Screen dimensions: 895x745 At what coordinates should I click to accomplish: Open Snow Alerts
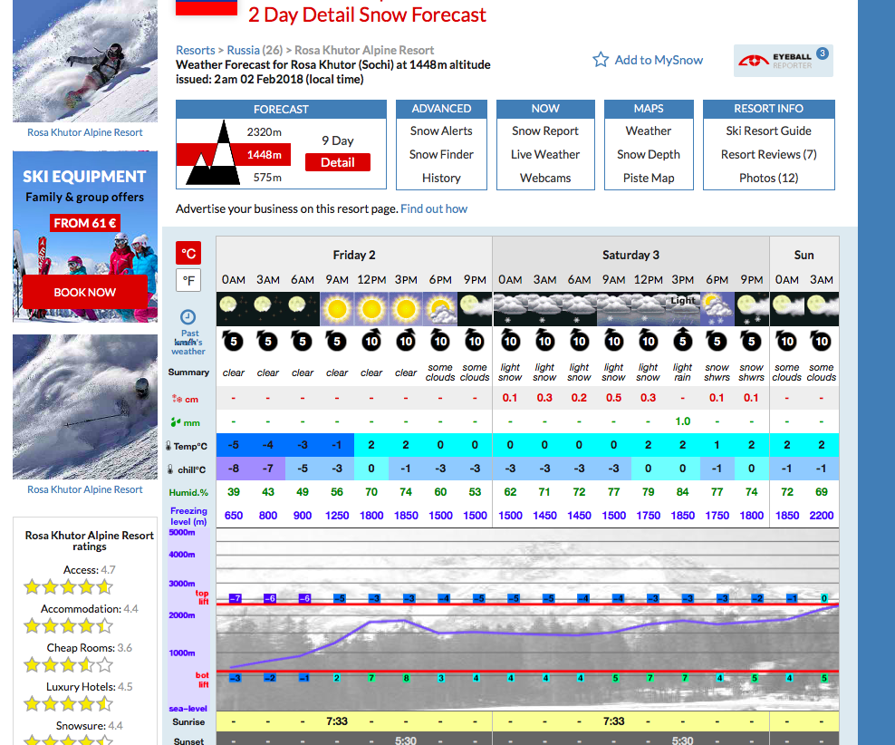click(x=441, y=131)
